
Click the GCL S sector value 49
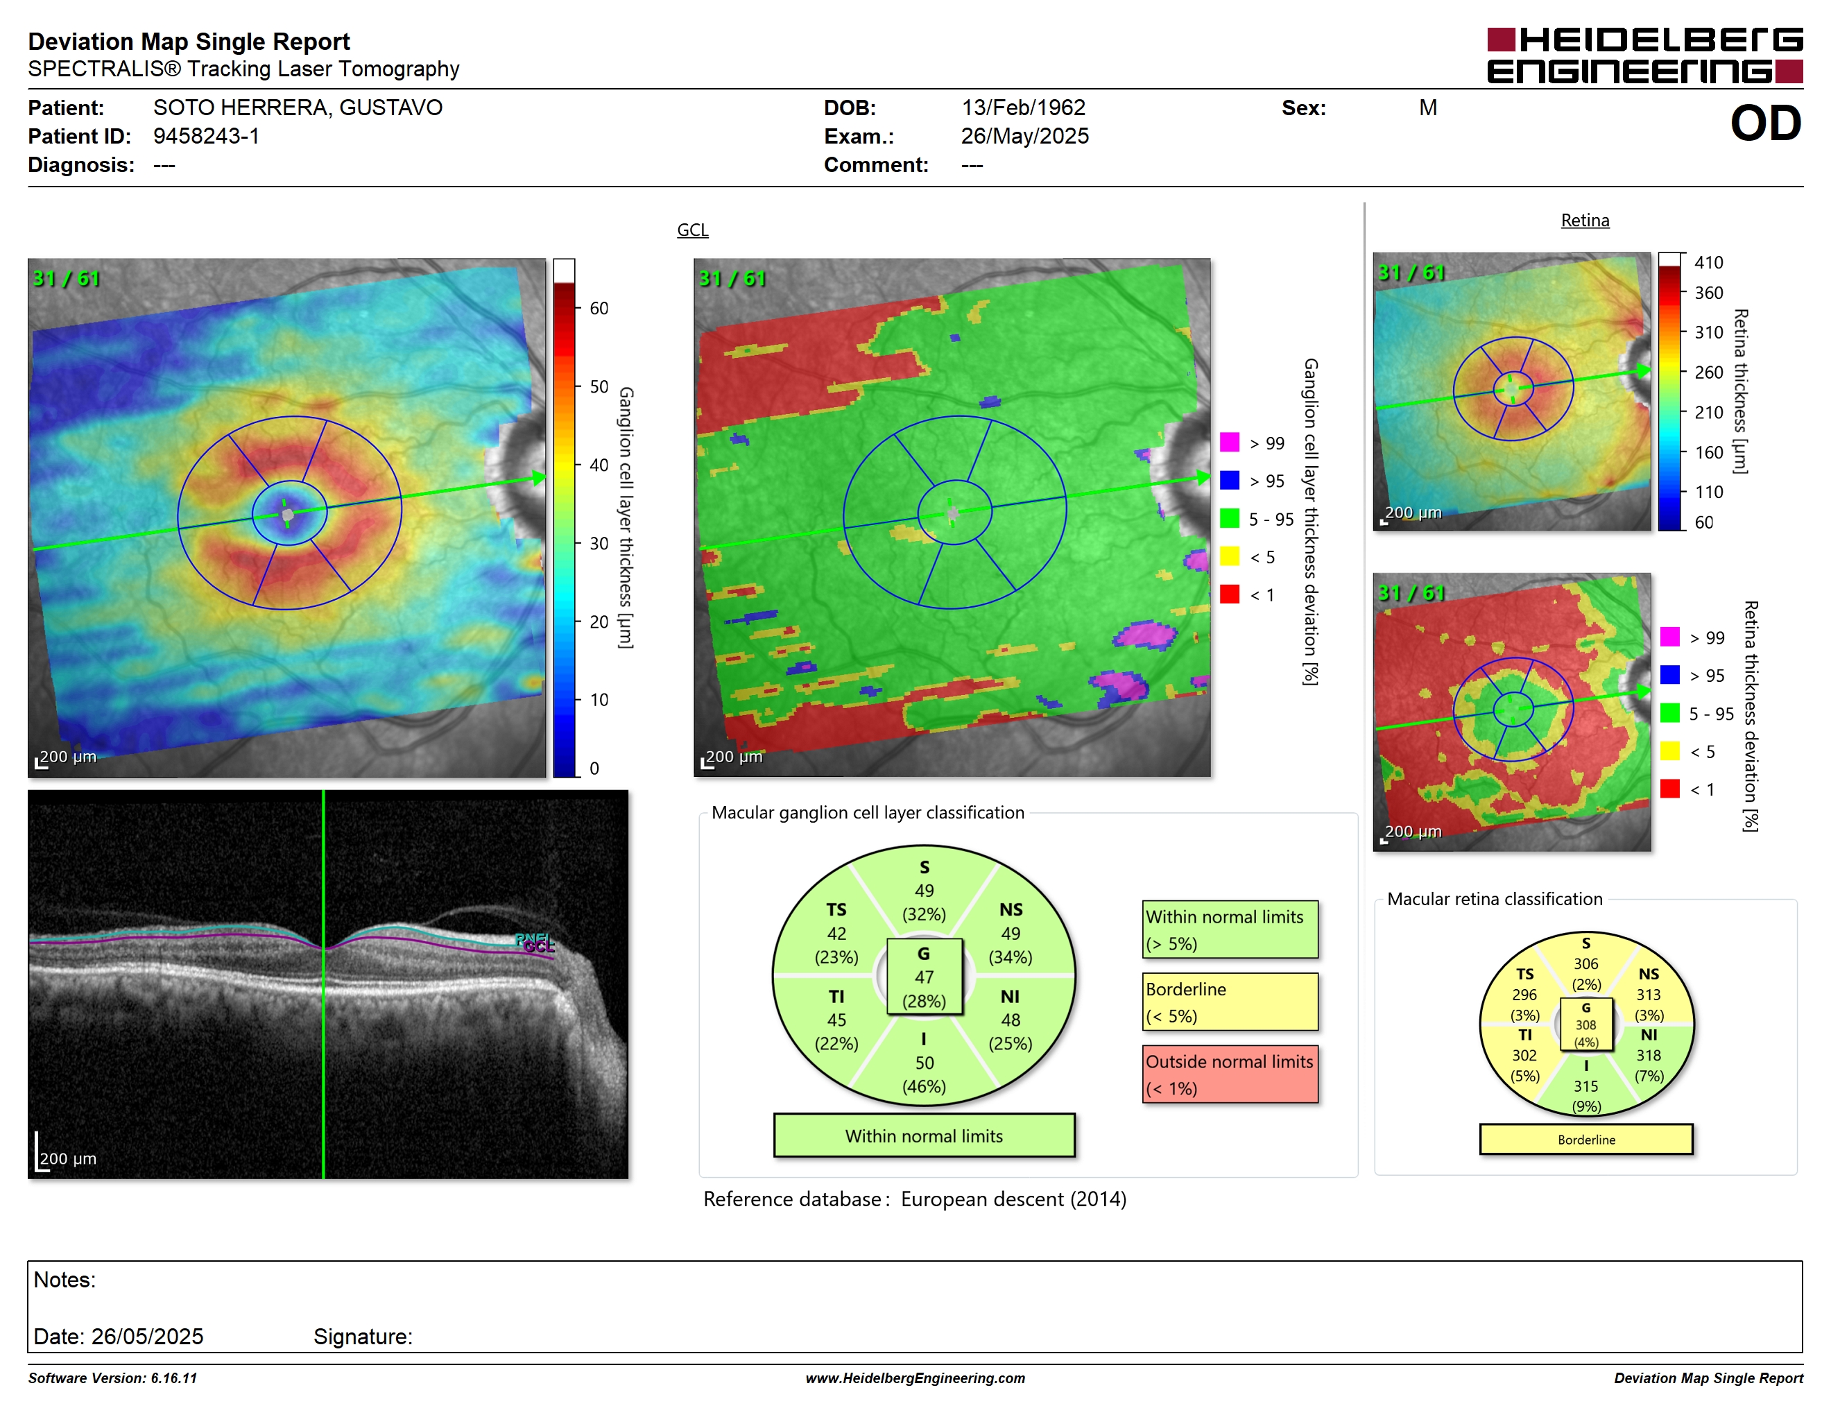pos(924,890)
